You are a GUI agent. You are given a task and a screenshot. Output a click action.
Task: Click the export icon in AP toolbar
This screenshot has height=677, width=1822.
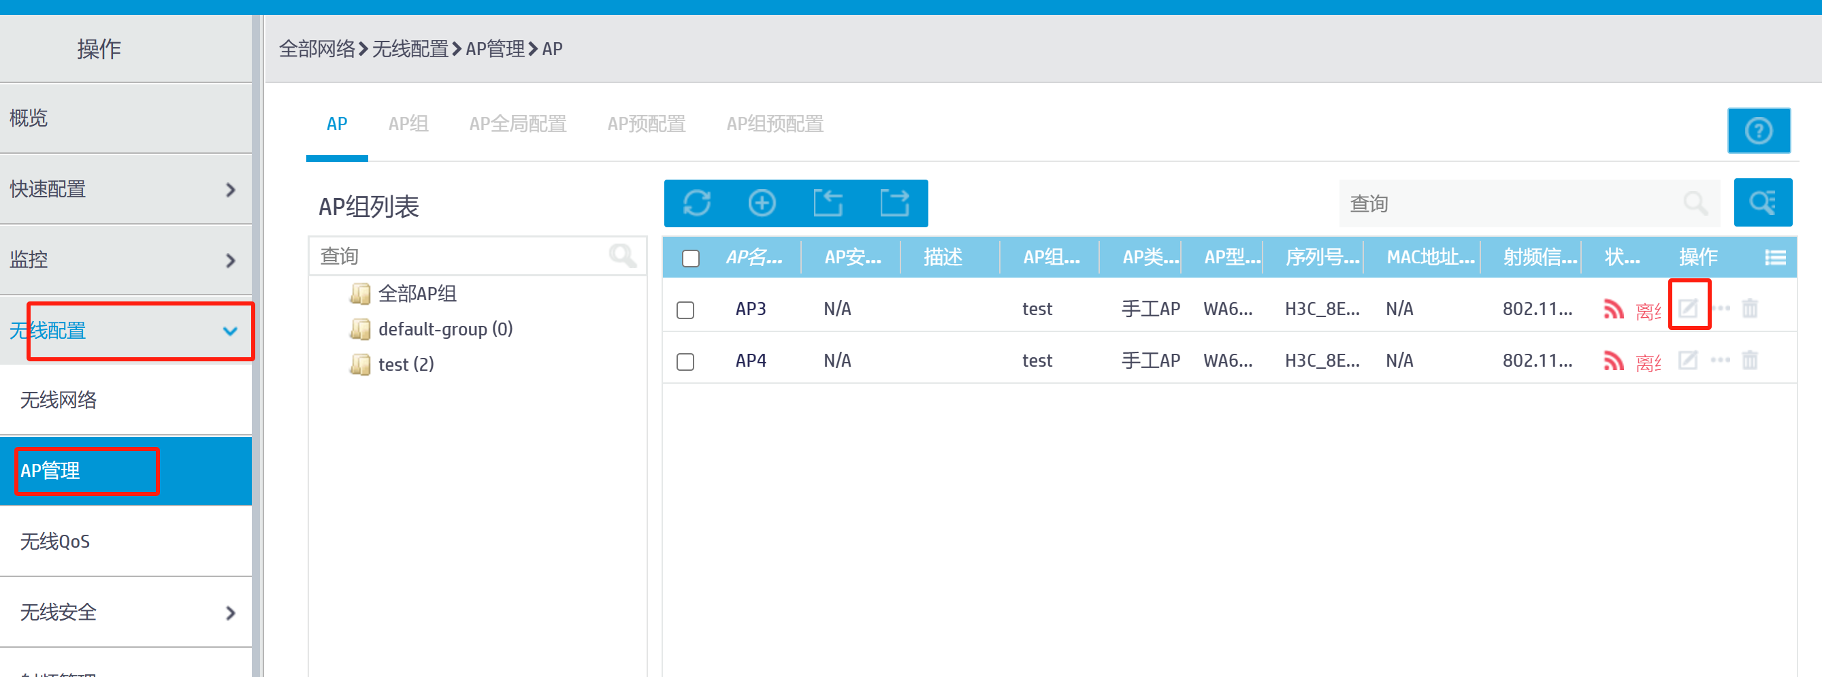(894, 203)
